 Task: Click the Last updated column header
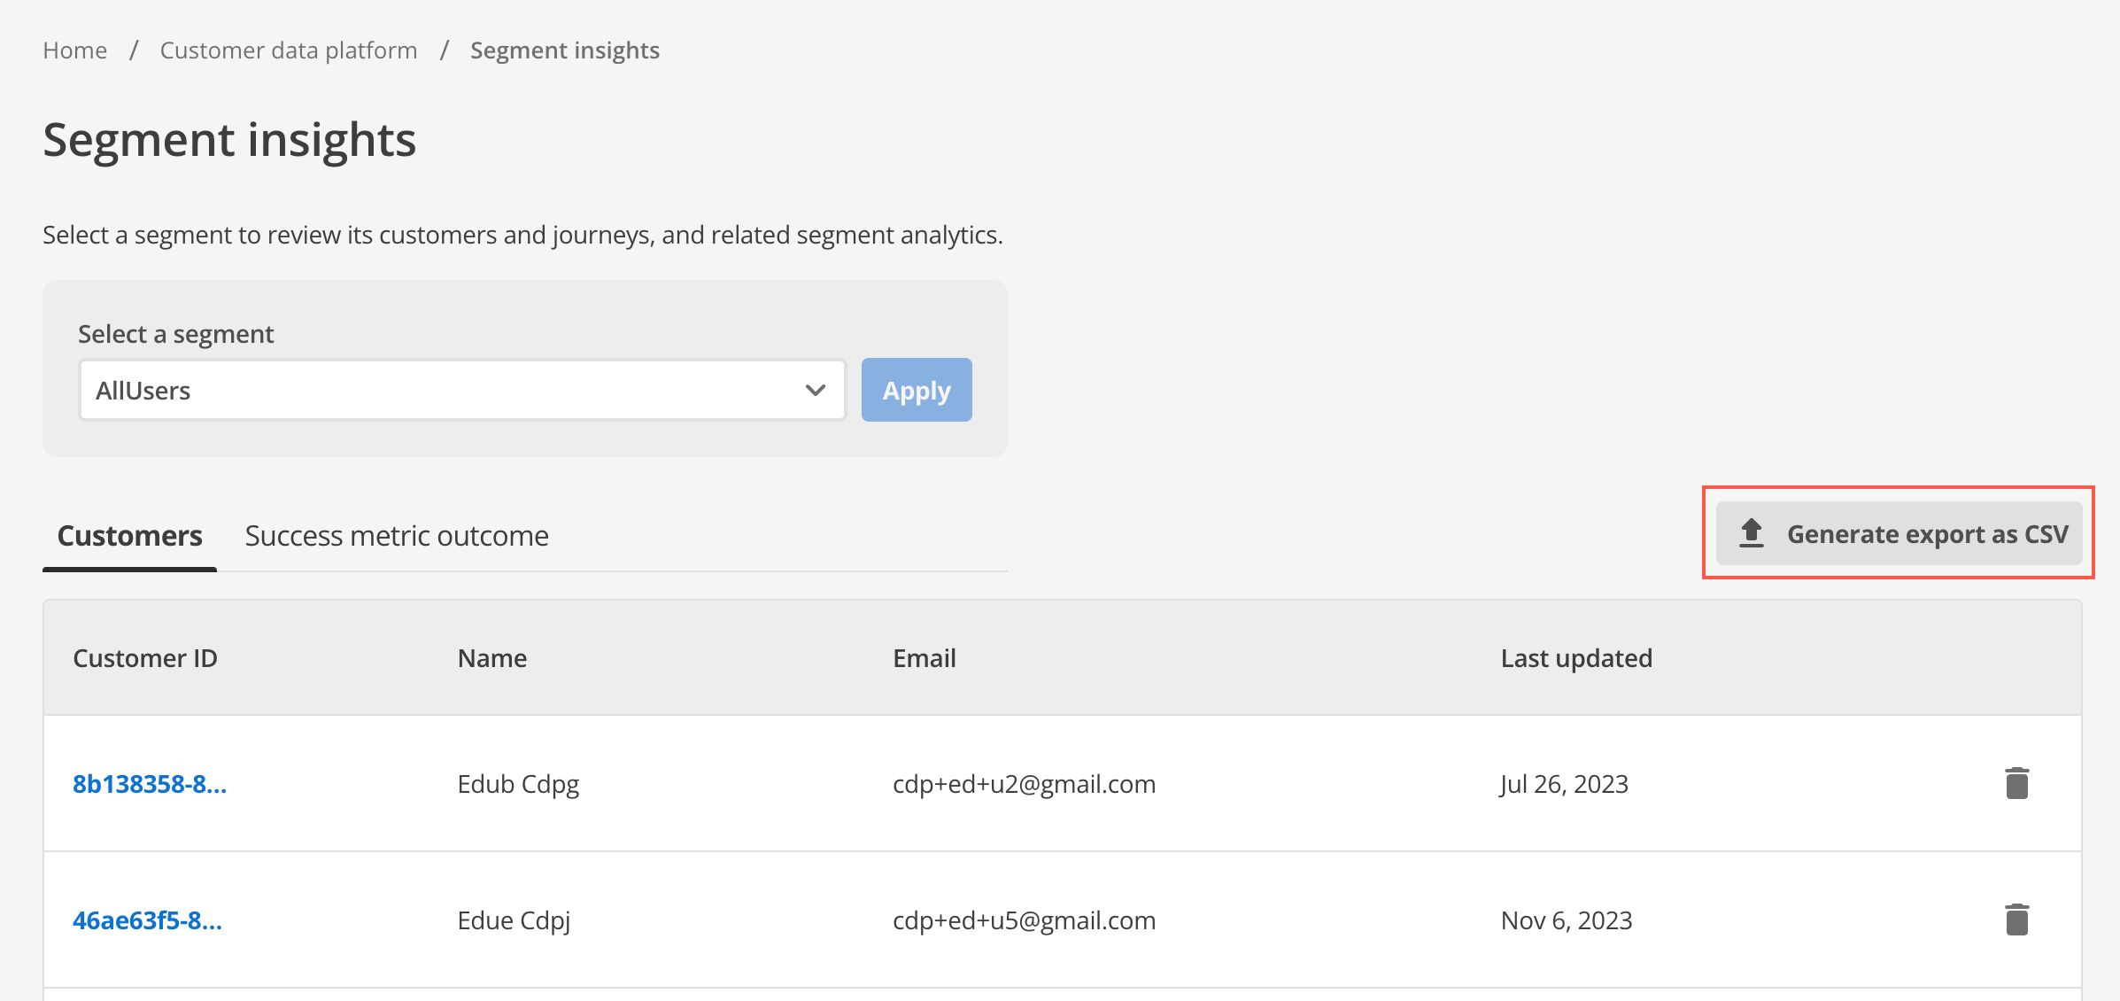[x=1576, y=658]
